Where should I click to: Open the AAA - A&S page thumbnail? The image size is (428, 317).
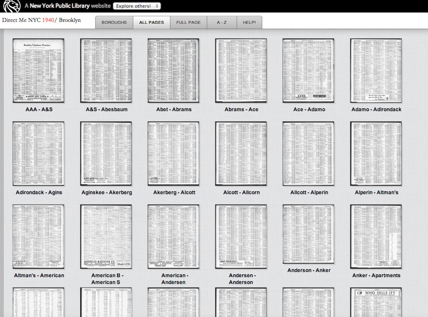pos(39,71)
